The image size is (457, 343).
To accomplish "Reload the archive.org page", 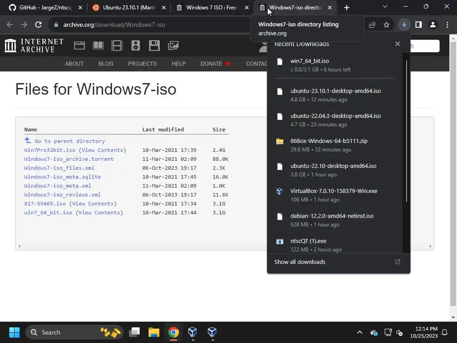I will (38, 25).
